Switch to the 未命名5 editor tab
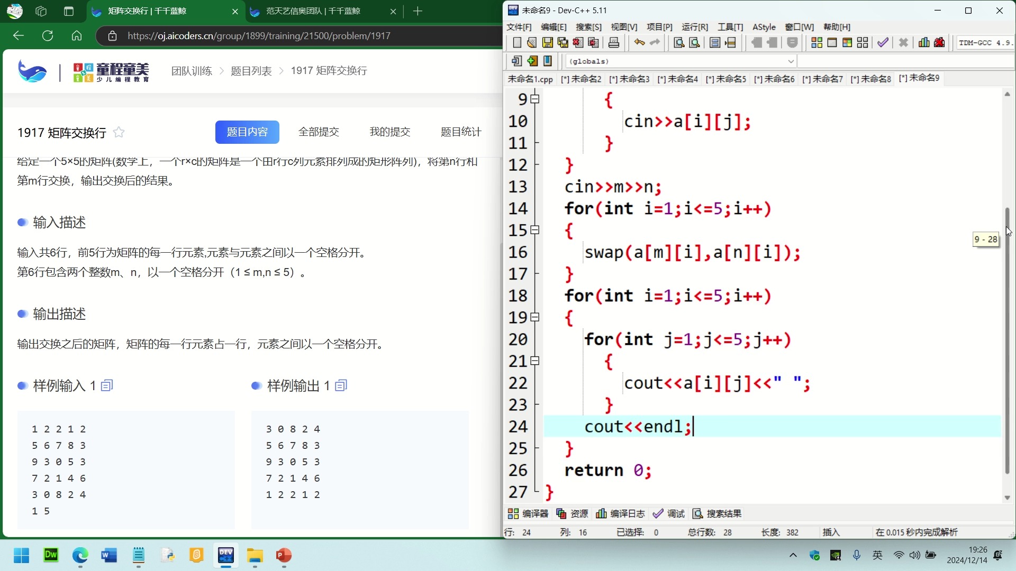 pyautogui.click(x=725, y=79)
